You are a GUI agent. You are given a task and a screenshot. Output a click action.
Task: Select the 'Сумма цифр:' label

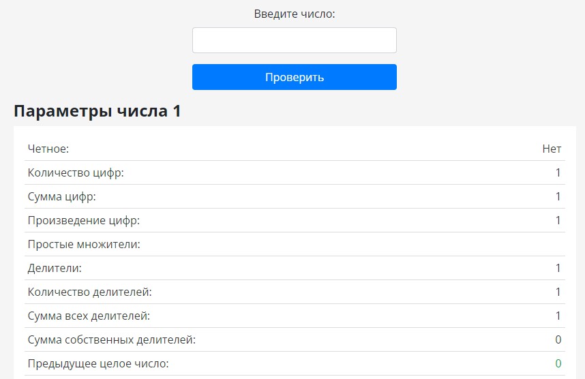coord(61,196)
